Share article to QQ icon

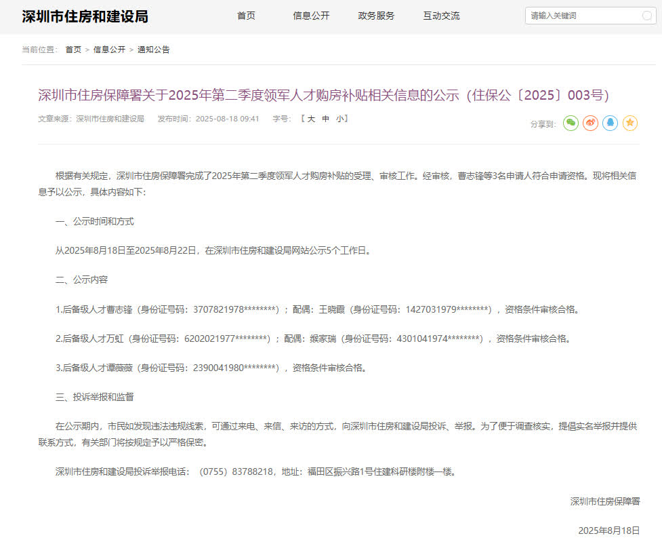point(610,123)
